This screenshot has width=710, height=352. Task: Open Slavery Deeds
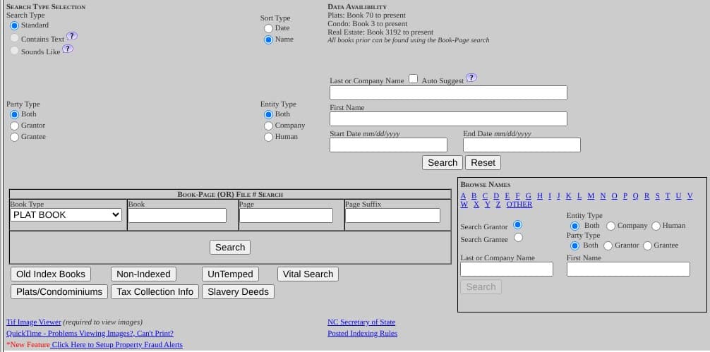tap(238, 292)
